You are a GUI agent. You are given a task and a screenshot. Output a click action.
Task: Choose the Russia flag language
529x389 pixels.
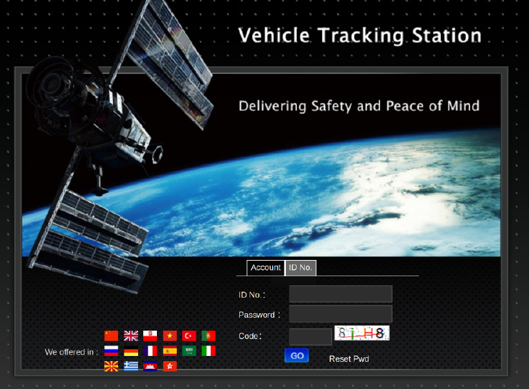111,351
